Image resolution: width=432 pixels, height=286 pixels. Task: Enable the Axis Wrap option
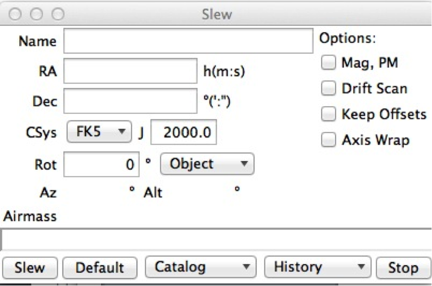(328, 140)
